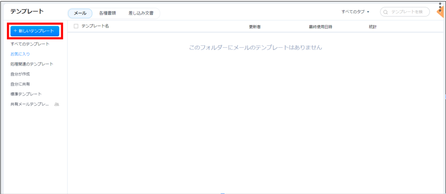Open the vertical three-dot menu
The width and height of the screenshot is (446, 194).
pos(440,7)
